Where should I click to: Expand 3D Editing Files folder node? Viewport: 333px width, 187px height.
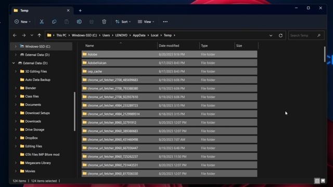[x=16, y=72]
